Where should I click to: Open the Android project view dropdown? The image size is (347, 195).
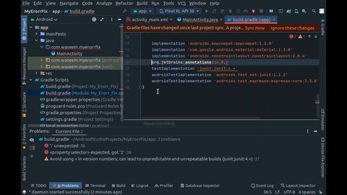(x=44, y=19)
